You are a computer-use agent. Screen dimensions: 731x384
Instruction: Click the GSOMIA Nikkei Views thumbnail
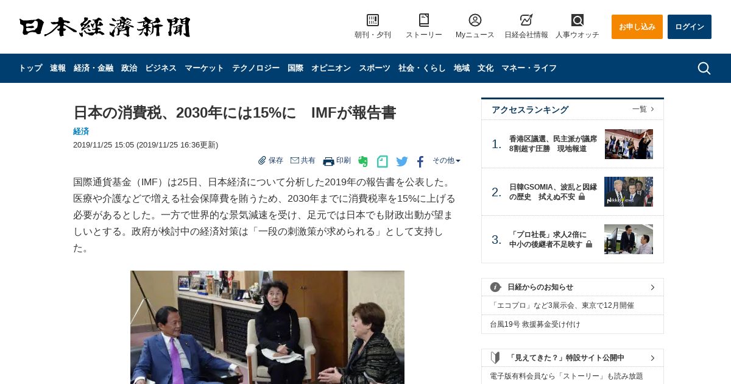click(629, 191)
